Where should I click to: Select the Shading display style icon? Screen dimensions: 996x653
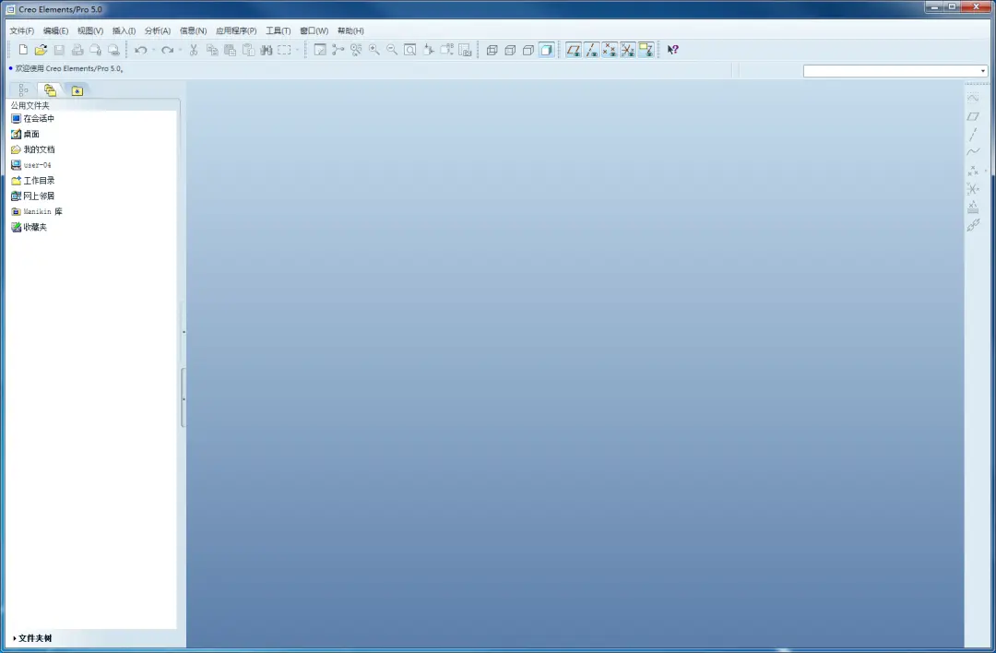(546, 50)
